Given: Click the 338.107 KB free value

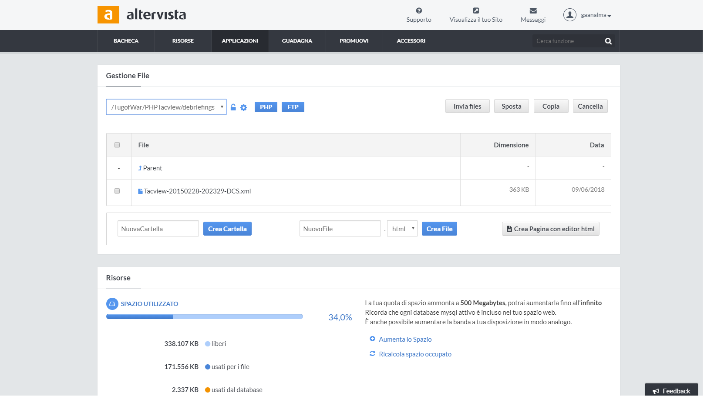Looking at the screenshot, I should tap(181, 344).
